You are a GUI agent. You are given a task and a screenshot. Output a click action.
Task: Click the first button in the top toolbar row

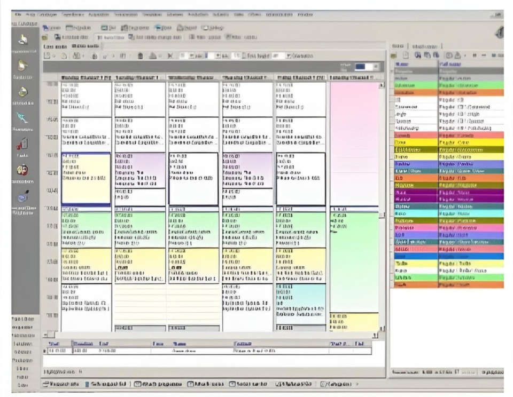(x=52, y=28)
